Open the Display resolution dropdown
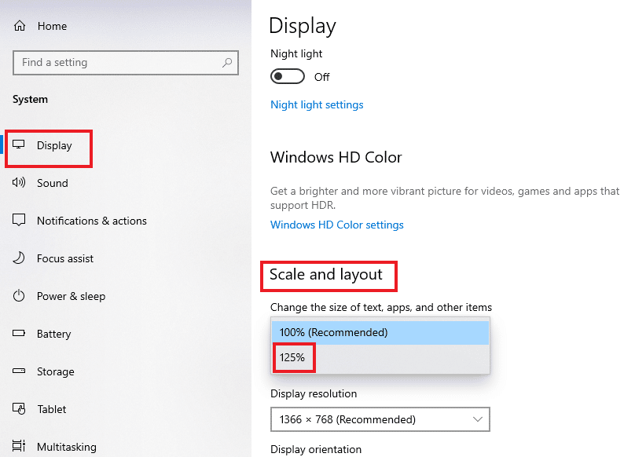The height and width of the screenshot is (457, 624). coord(380,419)
